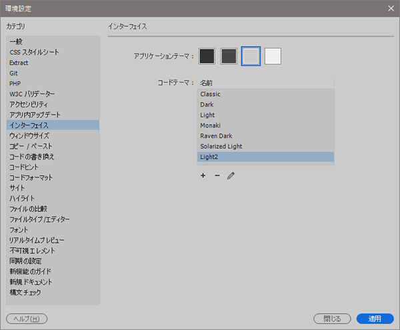Pick the Solarized Light code theme
The image size is (400, 330).
(x=265, y=147)
